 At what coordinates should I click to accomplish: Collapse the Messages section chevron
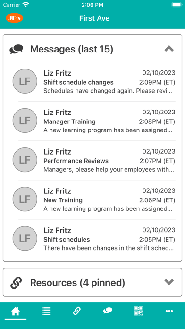coord(169,49)
